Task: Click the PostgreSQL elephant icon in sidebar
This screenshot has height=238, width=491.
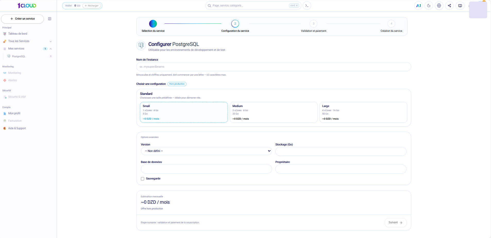Action: (x=9, y=56)
